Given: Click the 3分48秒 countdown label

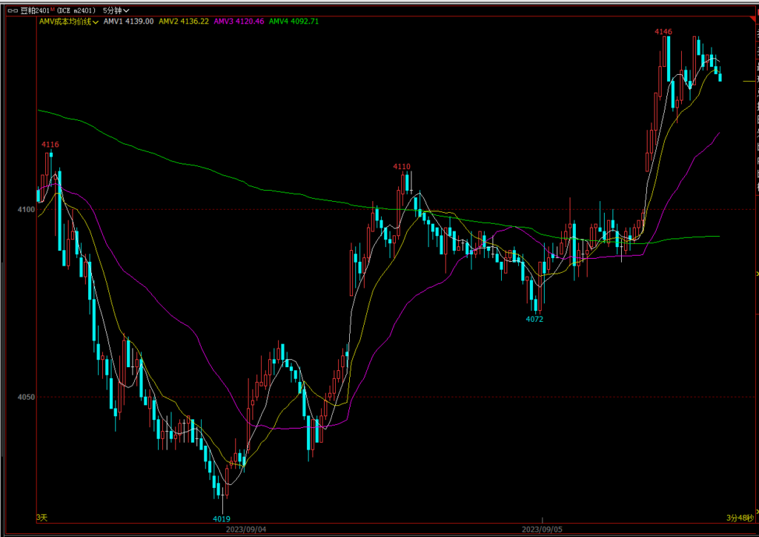Looking at the screenshot, I should pos(738,517).
